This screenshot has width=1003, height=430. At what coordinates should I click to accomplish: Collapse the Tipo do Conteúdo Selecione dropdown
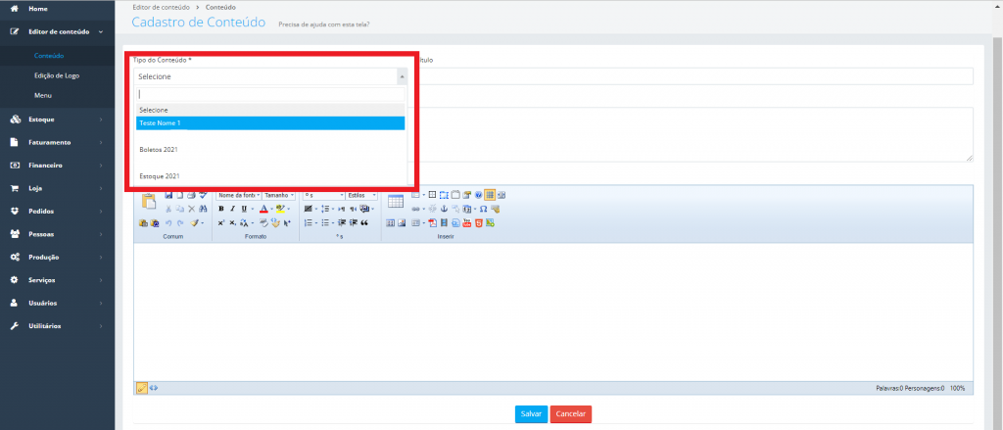(271, 76)
